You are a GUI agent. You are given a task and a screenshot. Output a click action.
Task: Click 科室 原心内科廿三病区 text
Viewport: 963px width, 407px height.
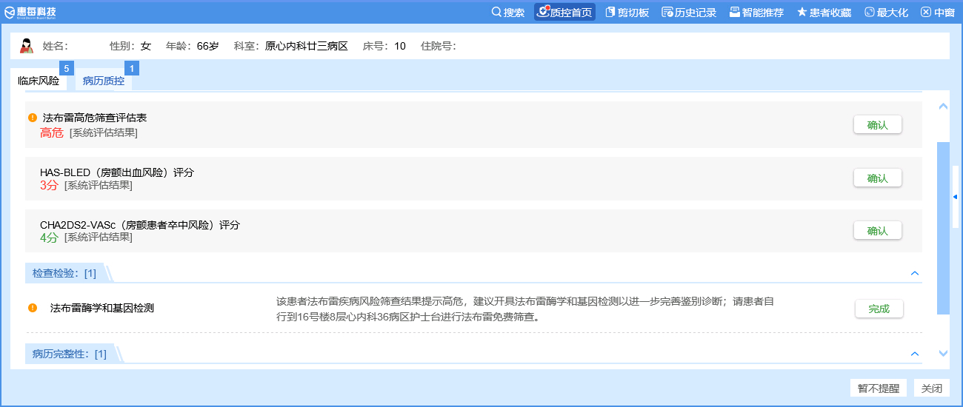pos(290,46)
